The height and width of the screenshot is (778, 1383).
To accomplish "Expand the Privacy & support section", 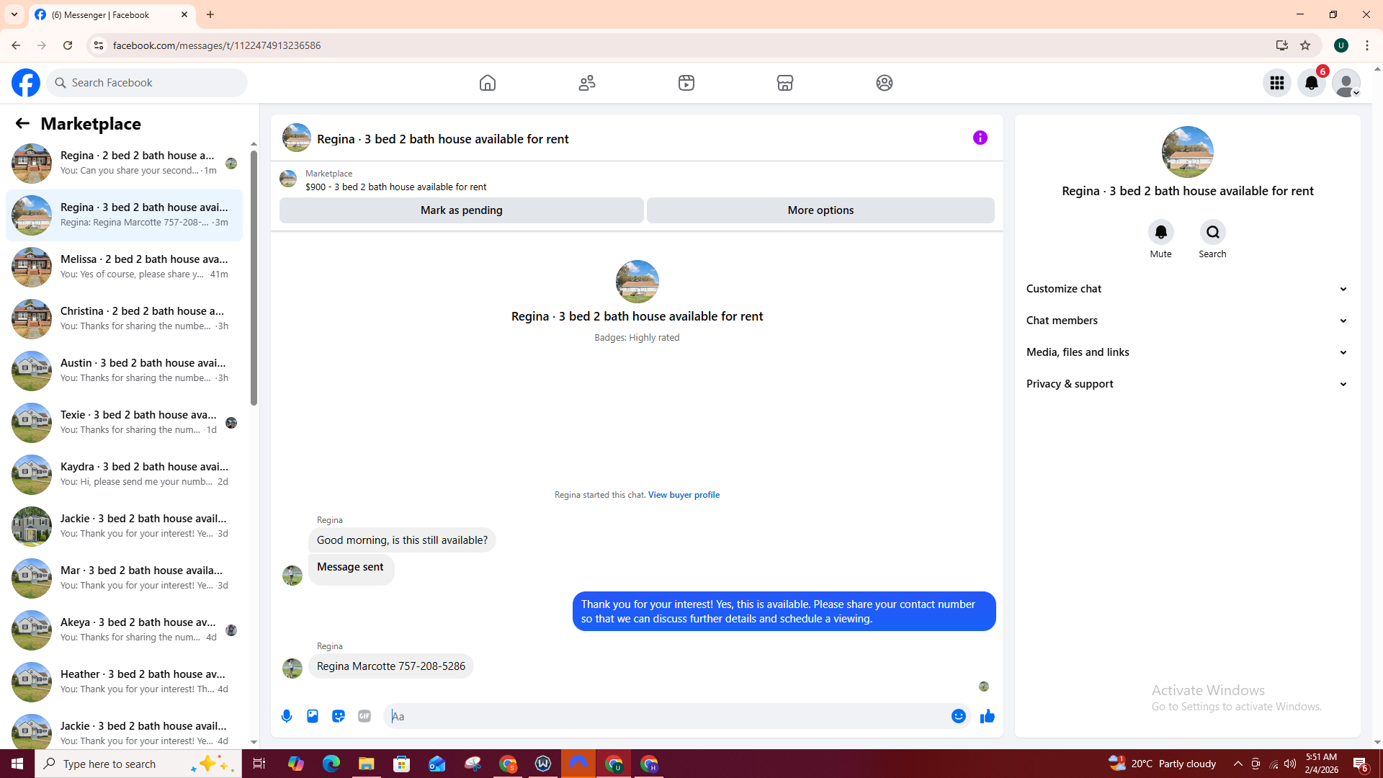I will pyautogui.click(x=1186, y=384).
